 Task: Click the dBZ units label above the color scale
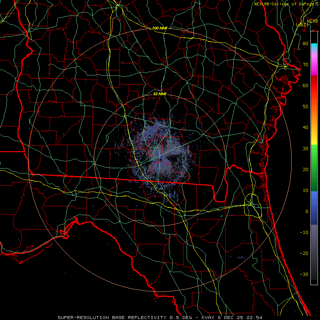coord(302,25)
